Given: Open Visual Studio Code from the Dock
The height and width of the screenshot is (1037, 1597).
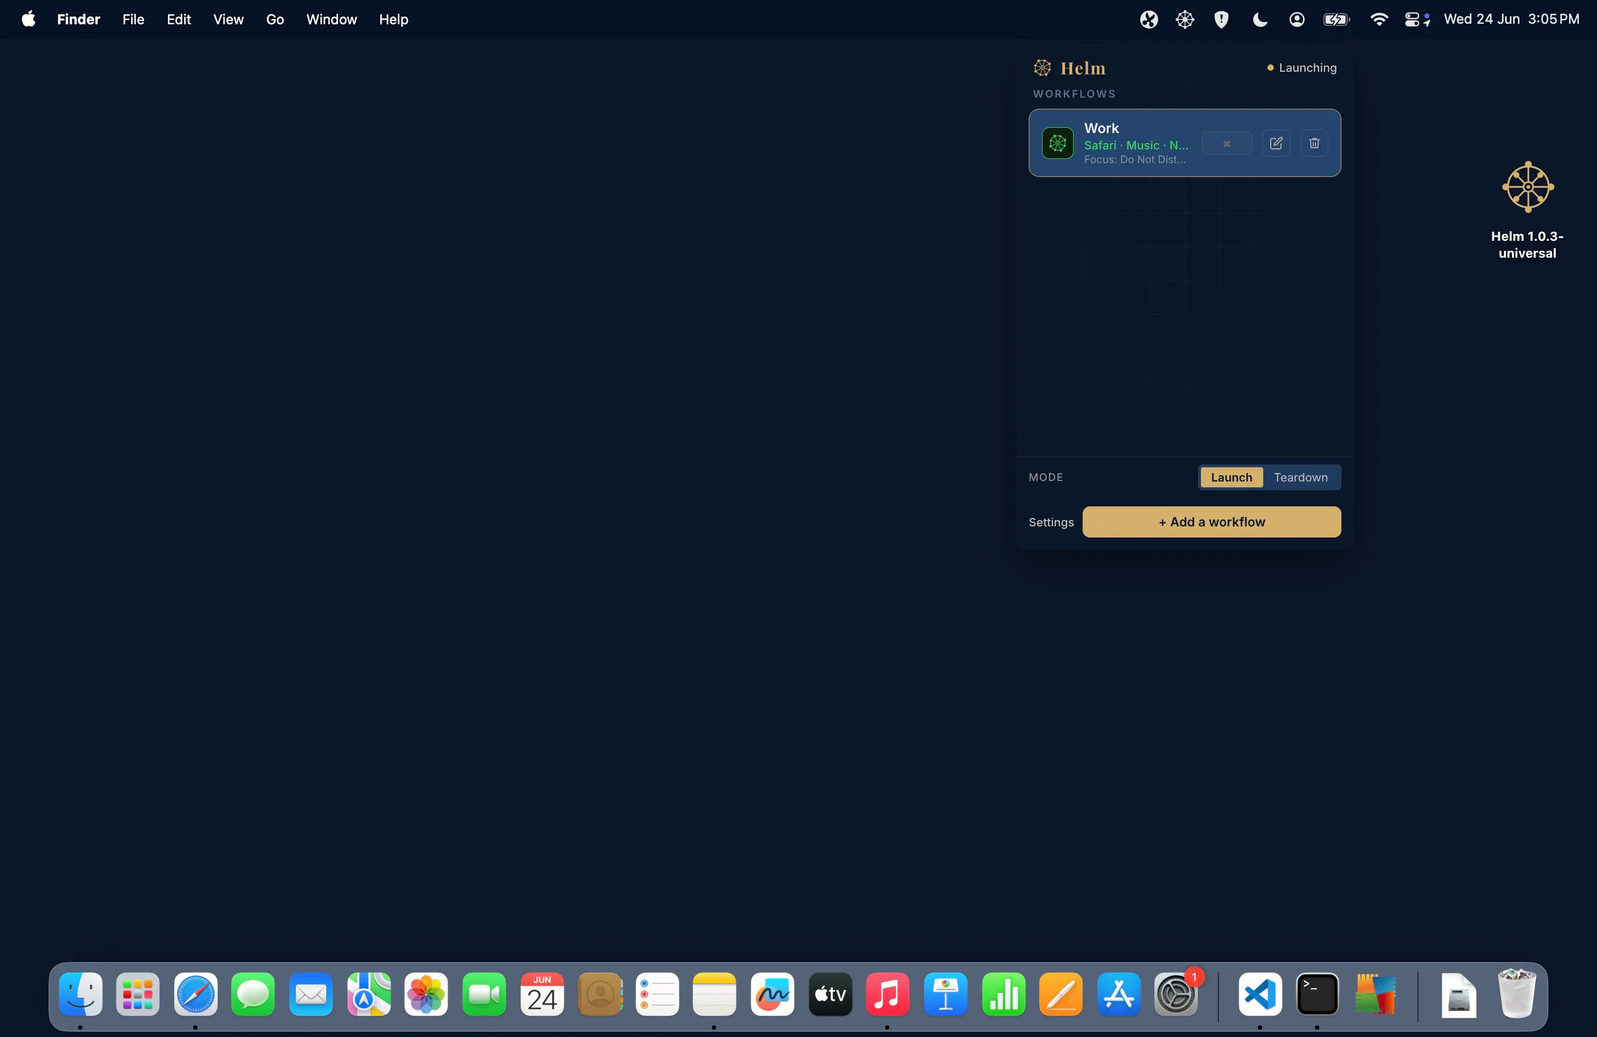Looking at the screenshot, I should coord(1260,993).
